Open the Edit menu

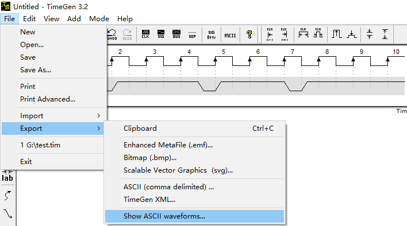[29, 18]
